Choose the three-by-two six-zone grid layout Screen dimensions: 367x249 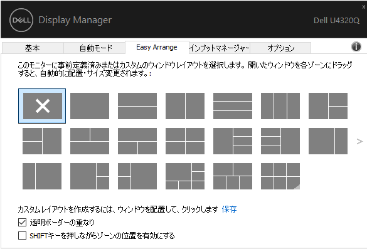pyautogui.click(x=280, y=176)
